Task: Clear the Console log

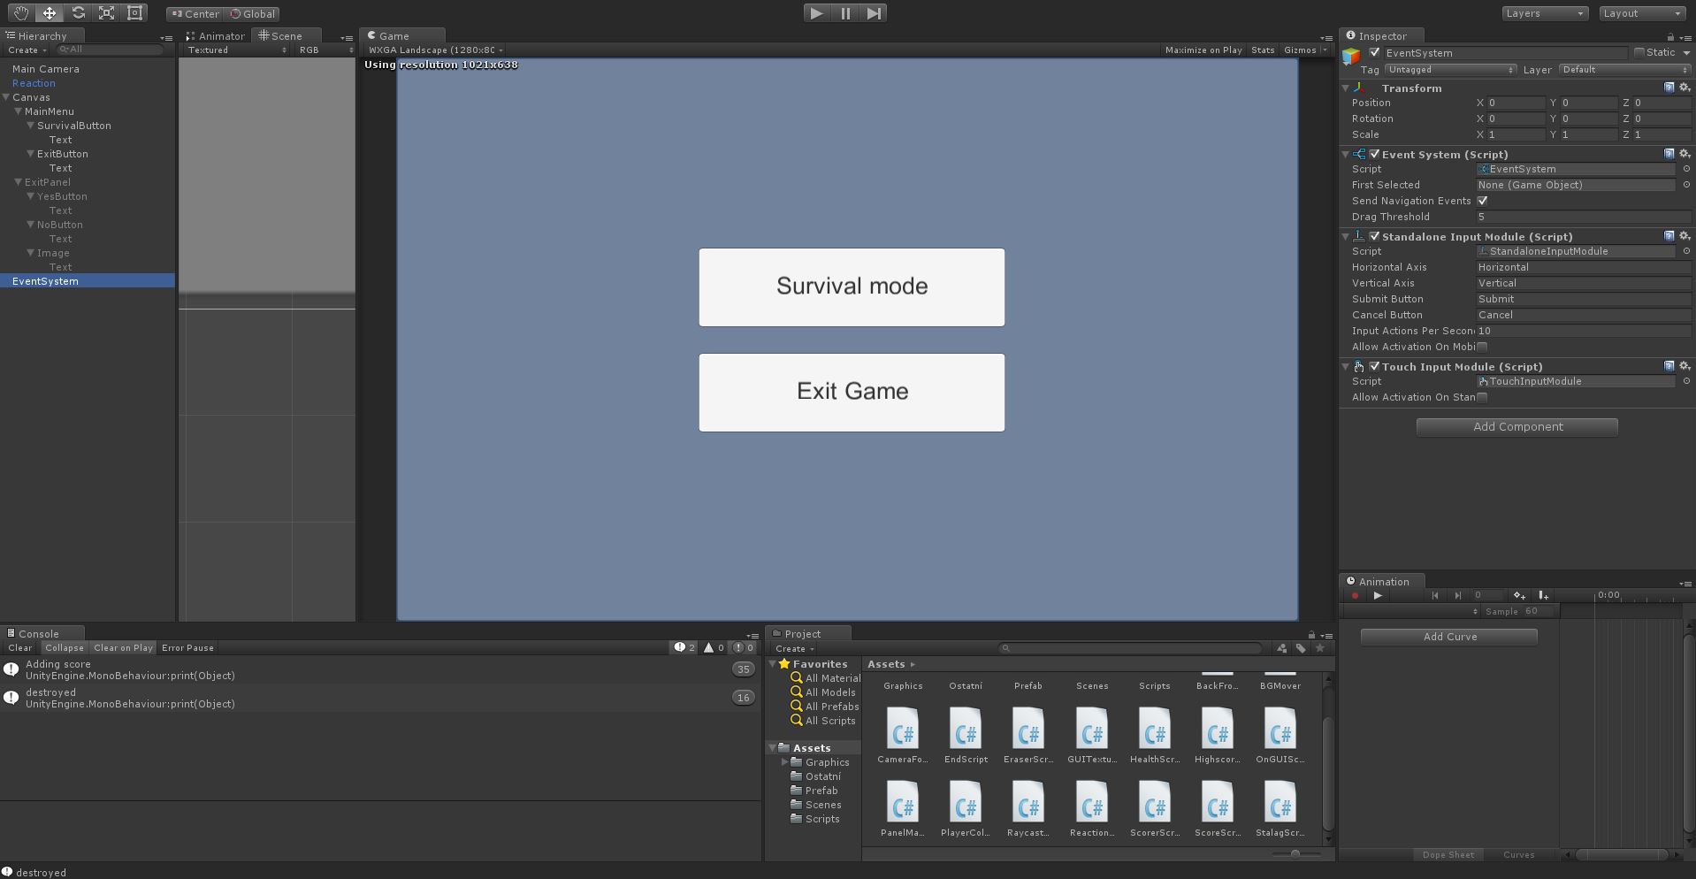Action: 19,647
